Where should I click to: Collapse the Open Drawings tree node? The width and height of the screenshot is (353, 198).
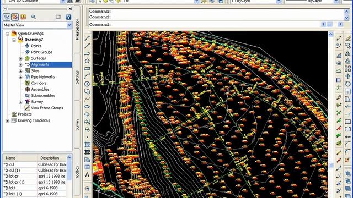7,34
